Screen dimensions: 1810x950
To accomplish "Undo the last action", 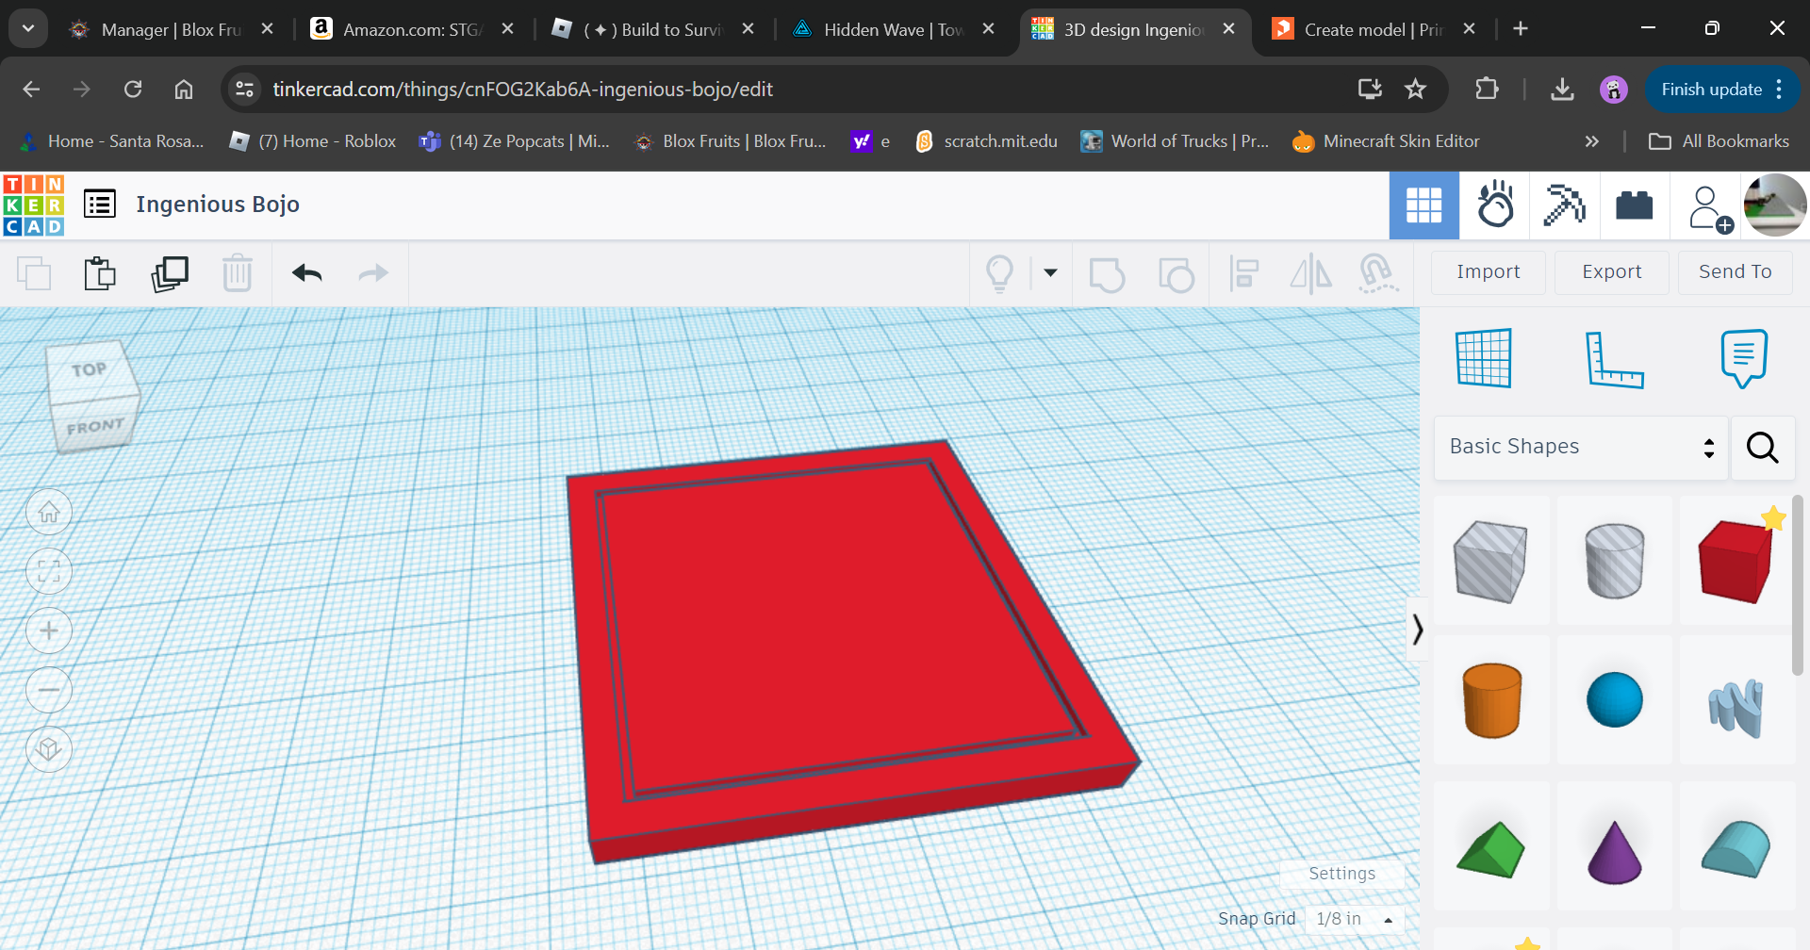I will coord(307,273).
